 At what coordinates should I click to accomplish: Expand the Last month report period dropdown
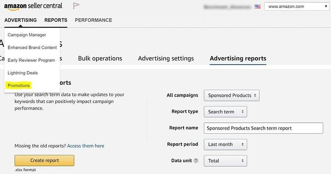point(225,144)
